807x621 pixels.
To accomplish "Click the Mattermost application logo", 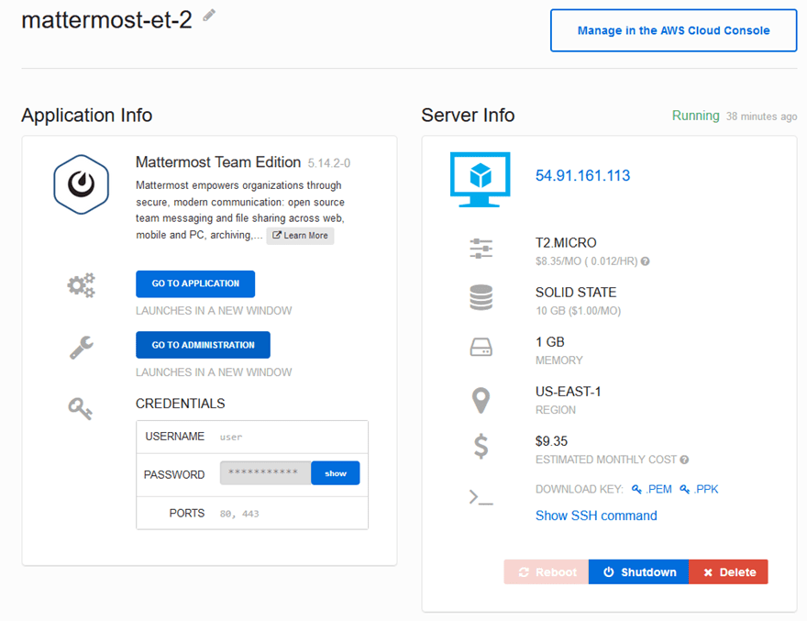I will pyautogui.click(x=81, y=184).
